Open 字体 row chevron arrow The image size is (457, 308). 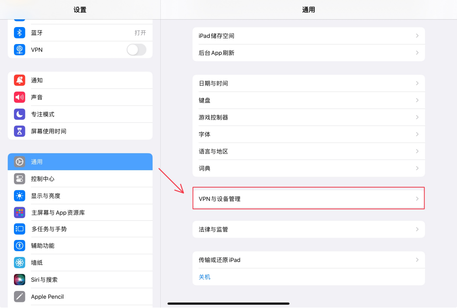click(x=417, y=134)
